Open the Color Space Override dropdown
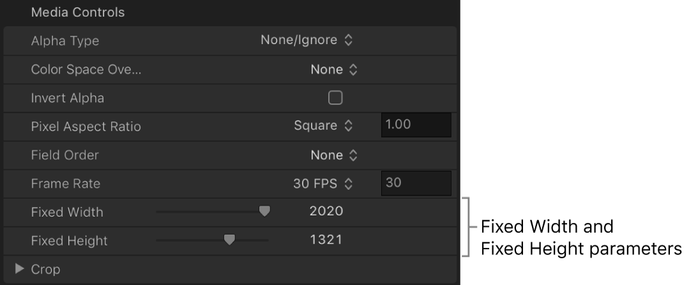 point(333,69)
